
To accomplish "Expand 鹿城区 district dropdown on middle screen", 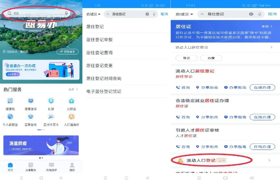I will click(93, 14).
